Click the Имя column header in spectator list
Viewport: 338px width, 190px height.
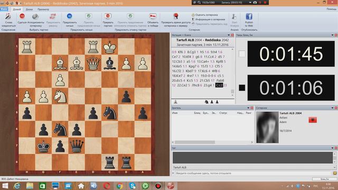(x=175, y=112)
